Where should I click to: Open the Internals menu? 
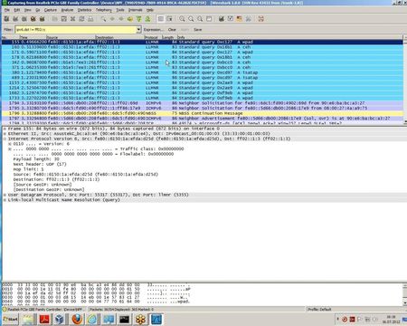click(136, 10)
